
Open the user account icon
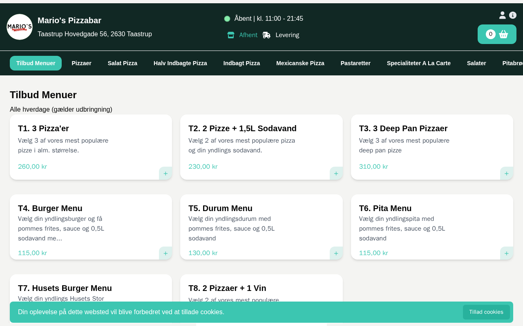[x=502, y=15]
